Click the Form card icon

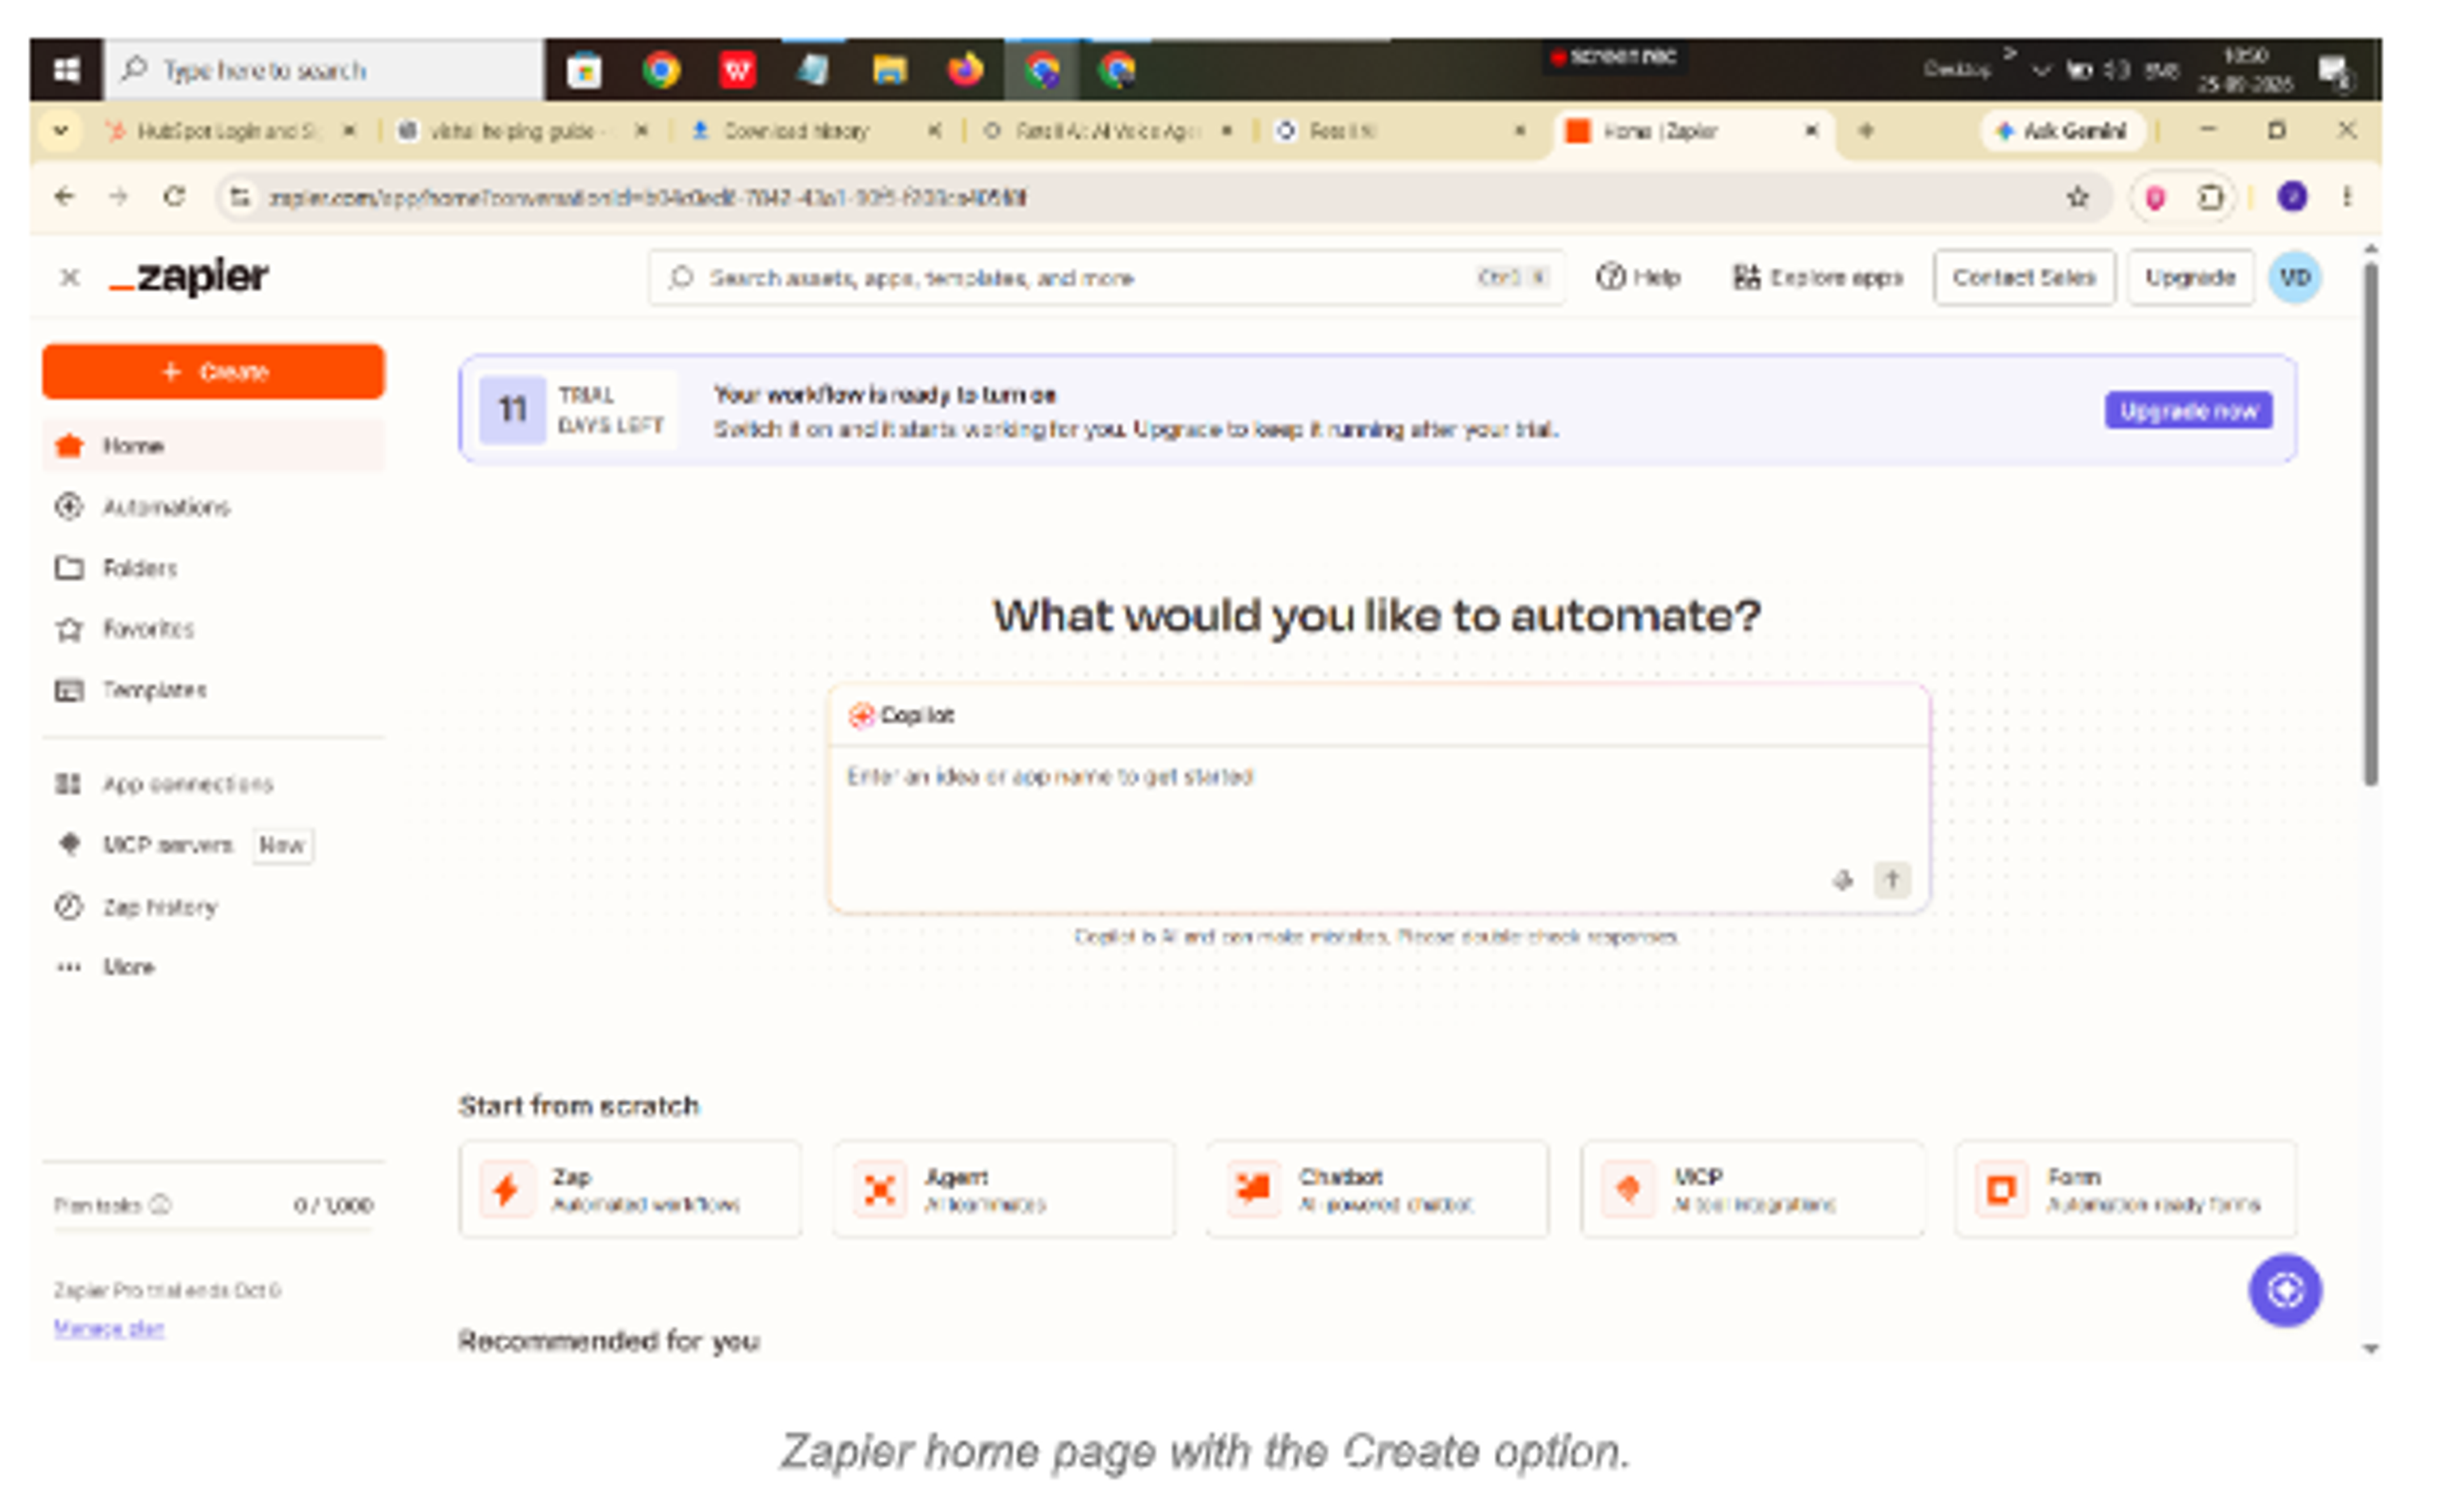click(2001, 1189)
